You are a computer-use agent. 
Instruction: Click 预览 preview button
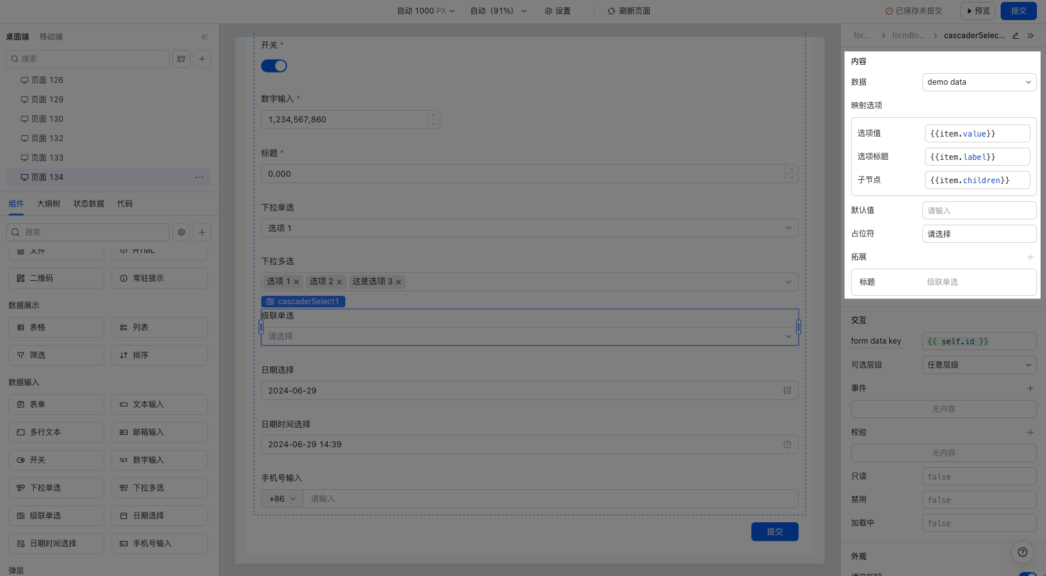click(978, 11)
